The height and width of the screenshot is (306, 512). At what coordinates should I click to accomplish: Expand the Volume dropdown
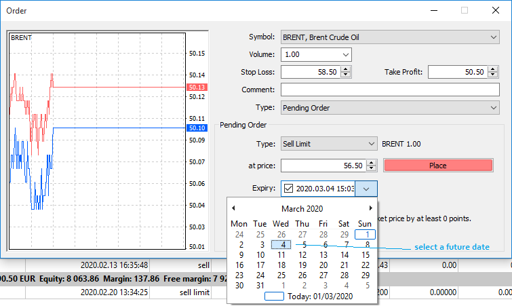click(x=345, y=55)
